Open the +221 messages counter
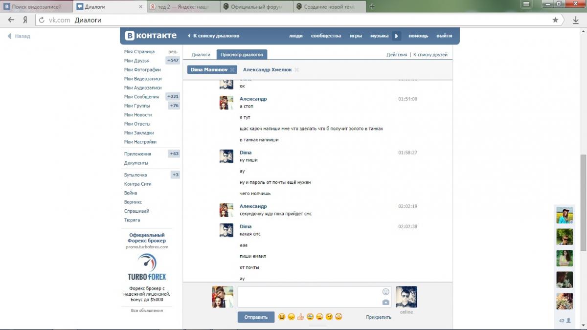Image resolution: width=587 pixels, height=330 pixels. point(173,97)
